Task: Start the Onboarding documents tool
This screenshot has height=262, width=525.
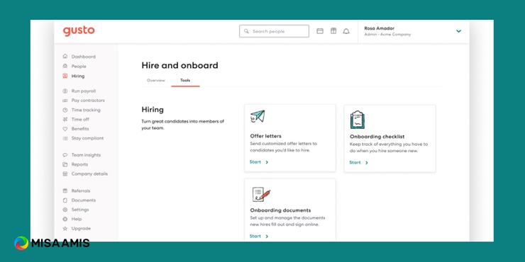Action: (259, 237)
